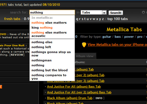Image resolution: width=147 pixels, height=104 pixels.
Task: Click the Search! button
Action: coord(116,13)
